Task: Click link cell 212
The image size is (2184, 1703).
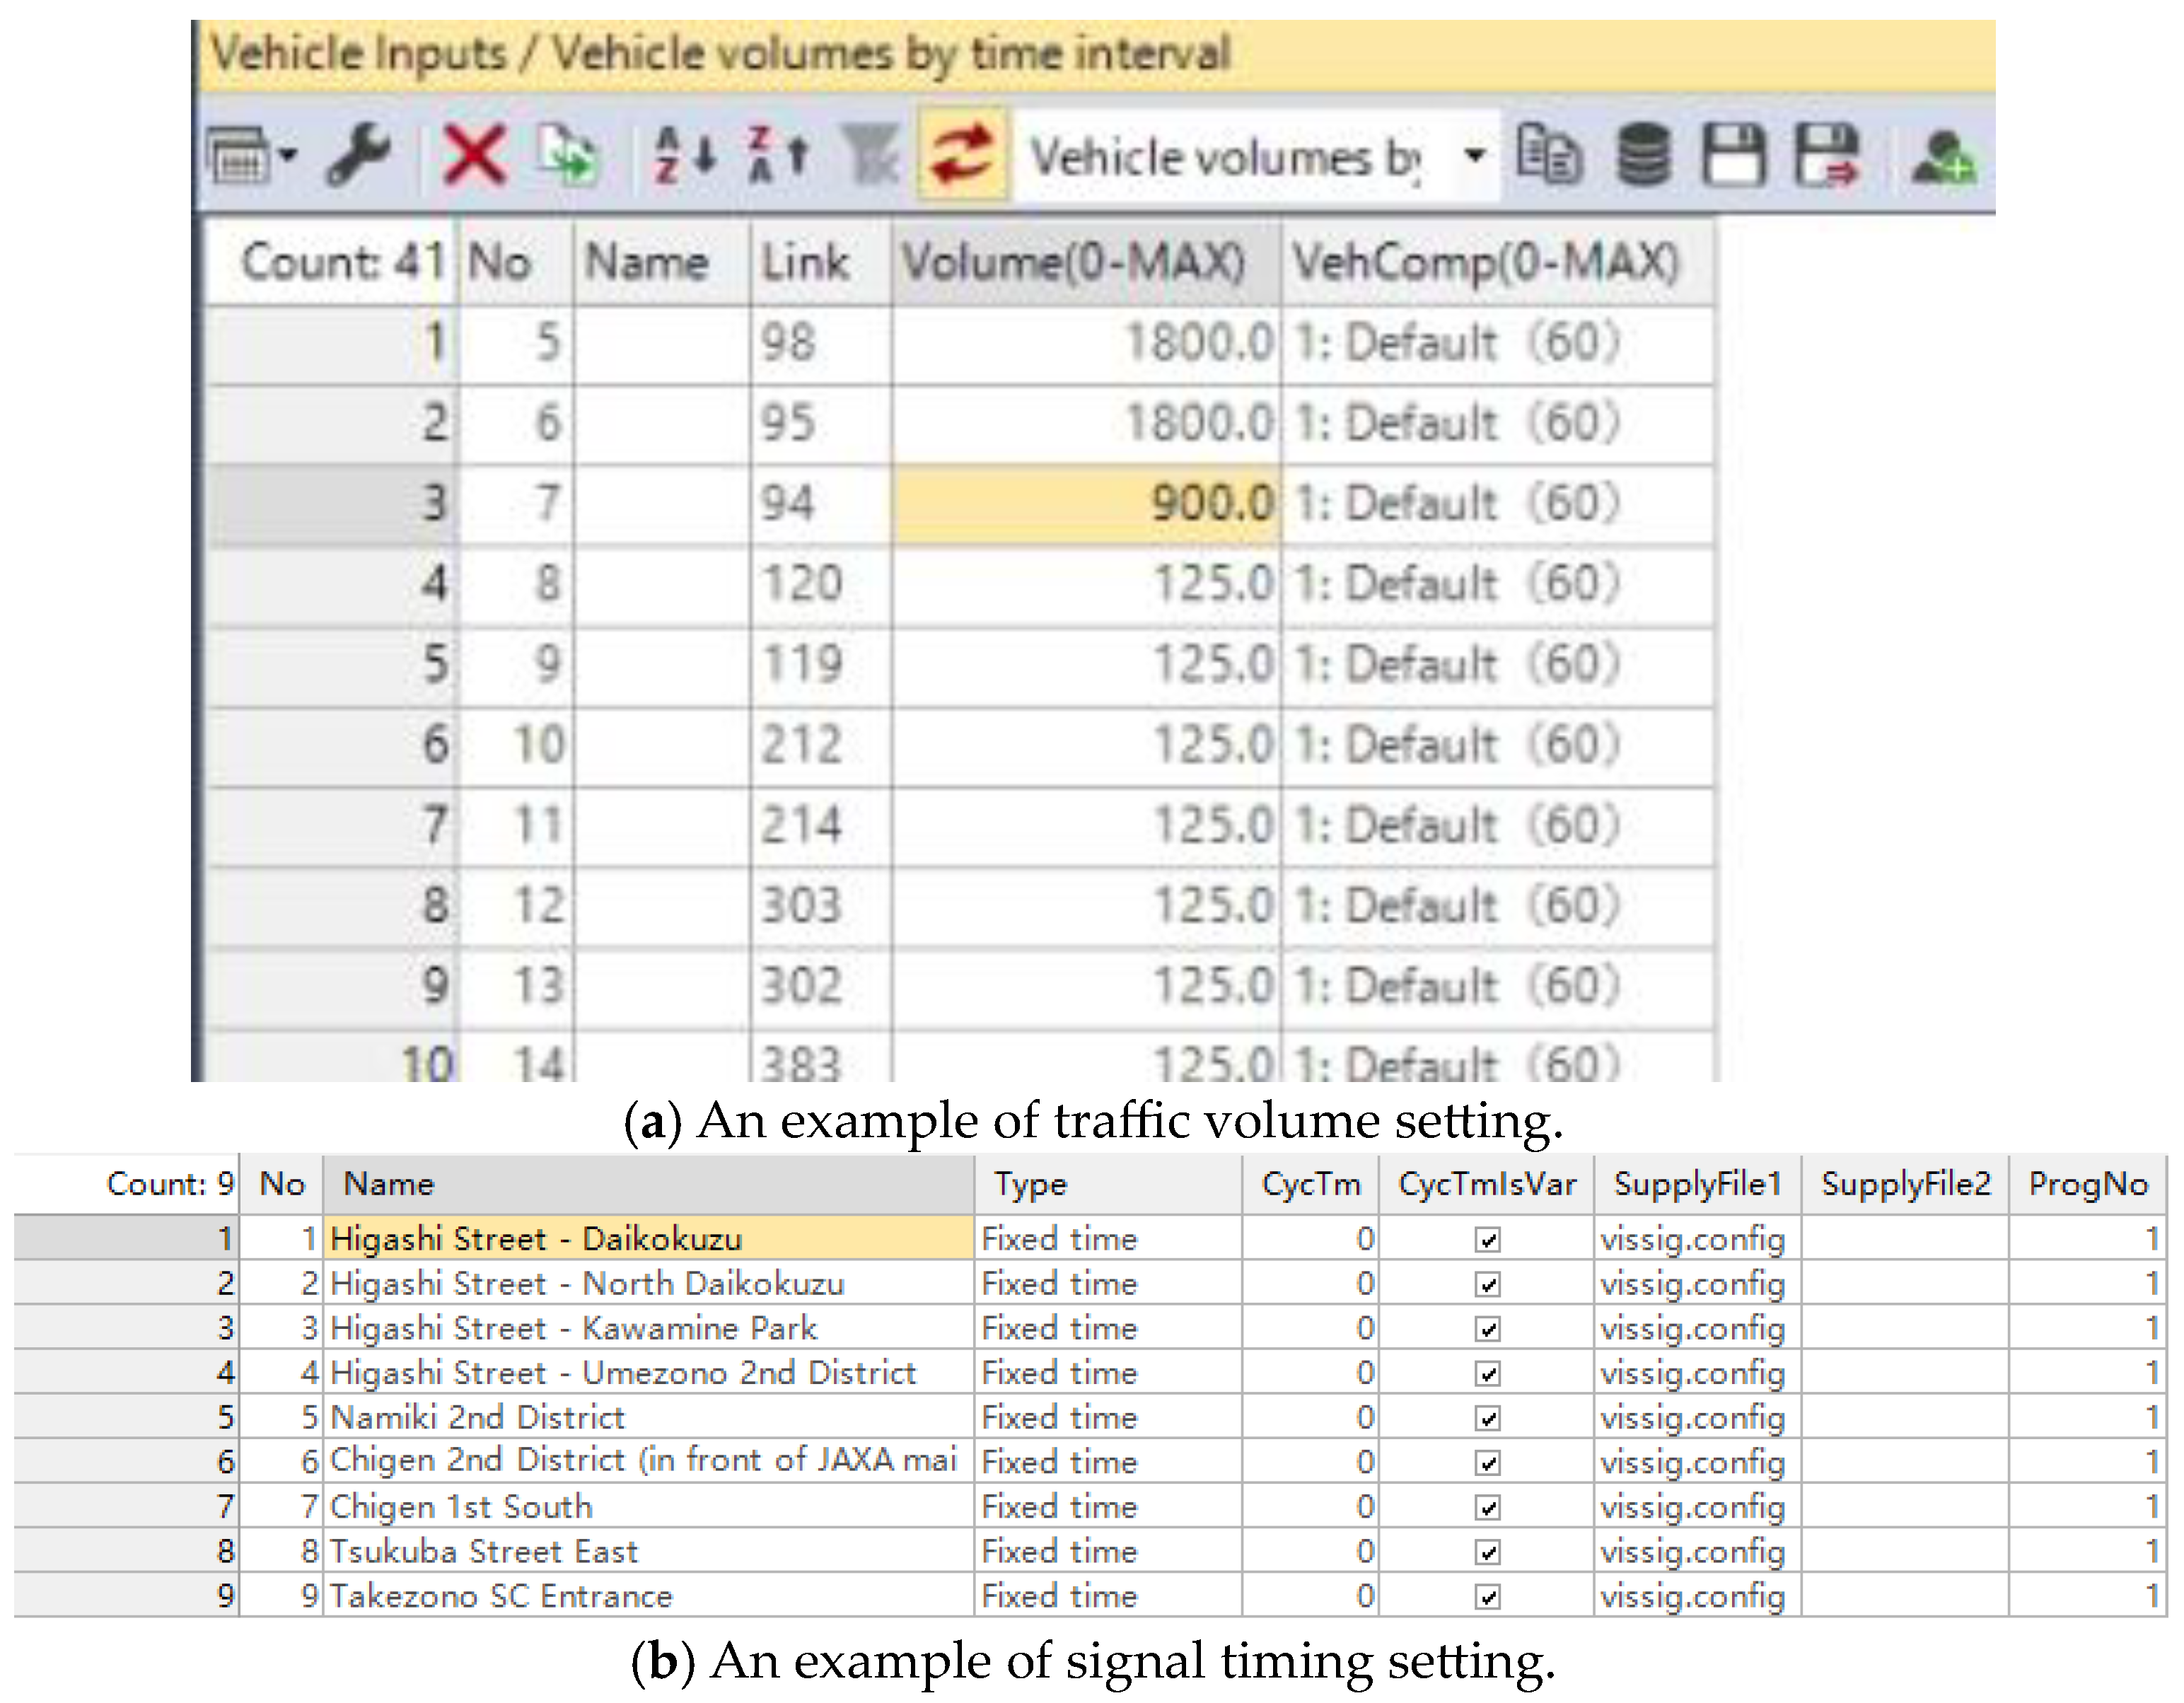Action: [x=821, y=746]
